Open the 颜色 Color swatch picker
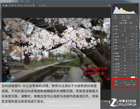This screenshot has height=109, width=140. 133,77
